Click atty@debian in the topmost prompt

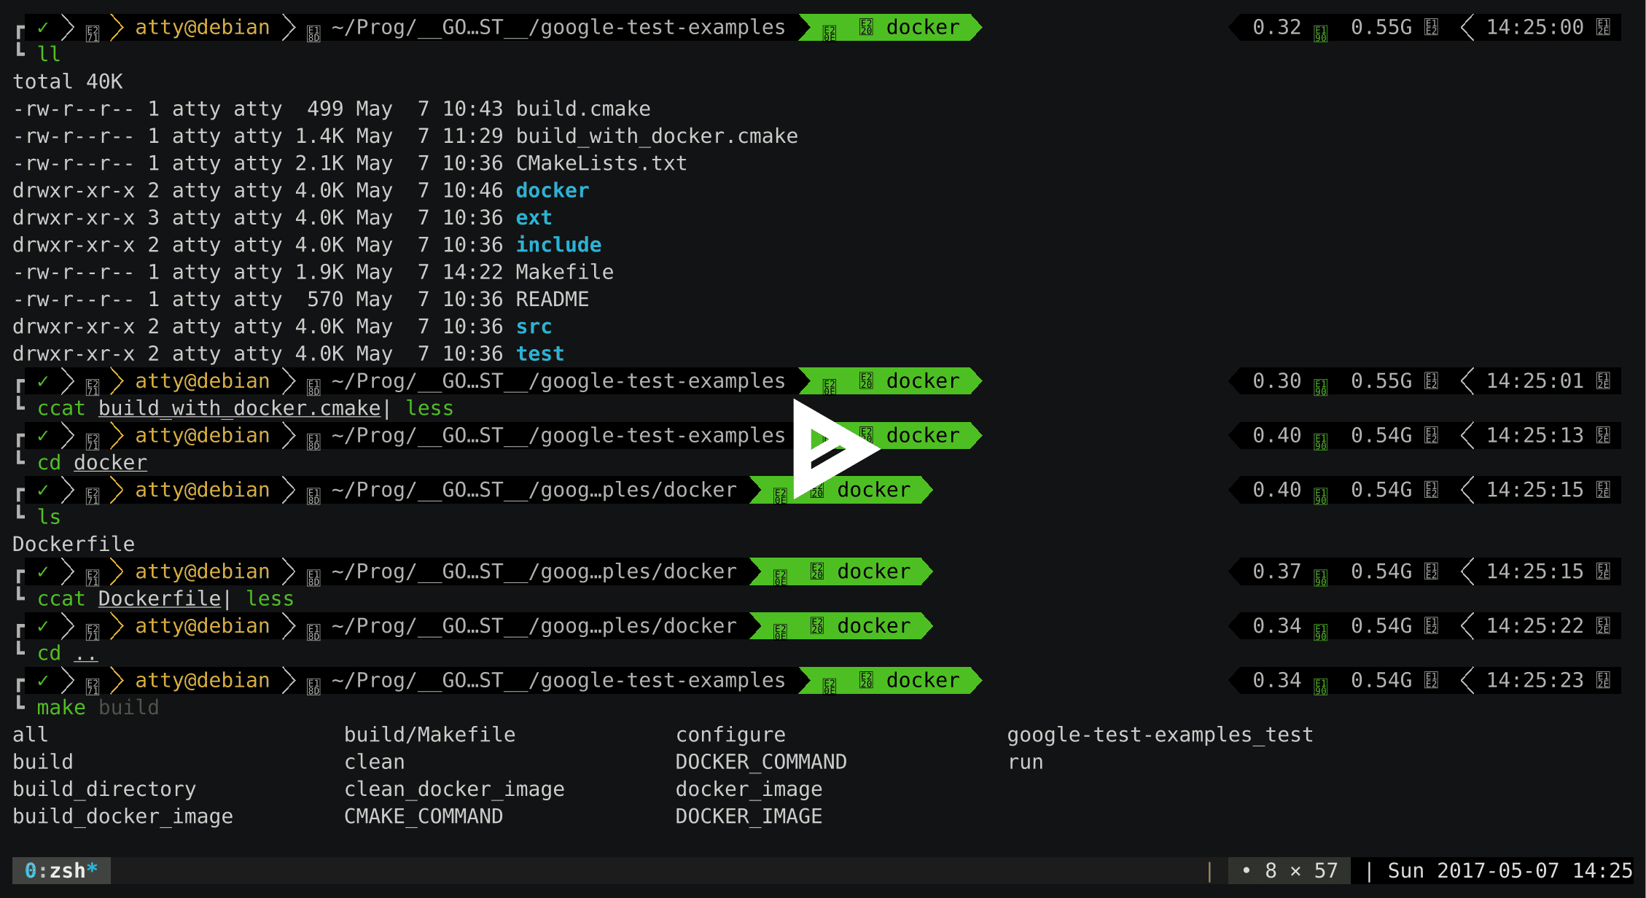(x=203, y=27)
